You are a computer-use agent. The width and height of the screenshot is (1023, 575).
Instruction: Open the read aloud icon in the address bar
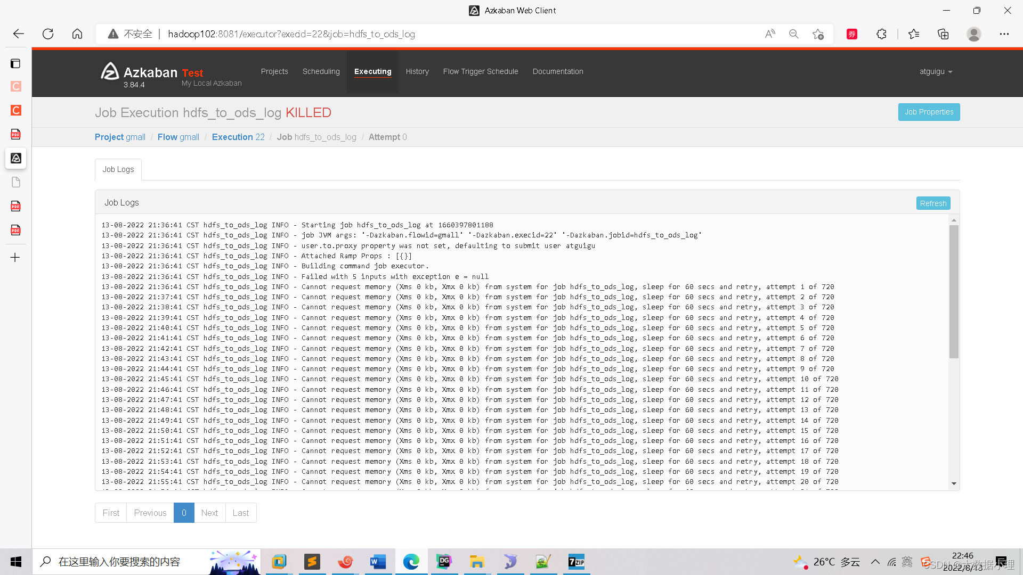pyautogui.click(x=770, y=34)
